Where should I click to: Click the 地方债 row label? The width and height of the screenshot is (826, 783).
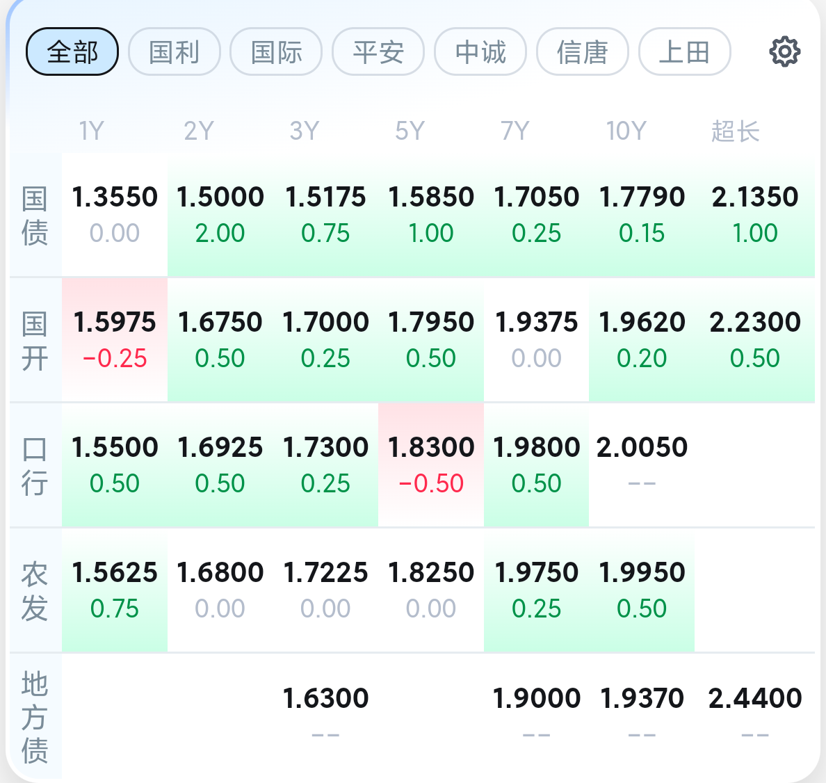[x=35, y=716]
